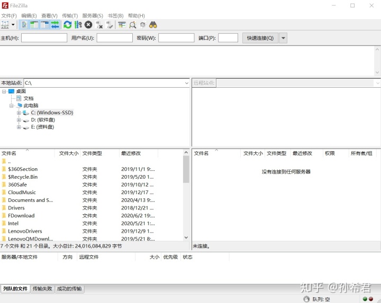Image resolution: width=381 pixels, height=303 pixels.
Task: Focus the 主机(H) host field
Action: click(x=44, y=38)
